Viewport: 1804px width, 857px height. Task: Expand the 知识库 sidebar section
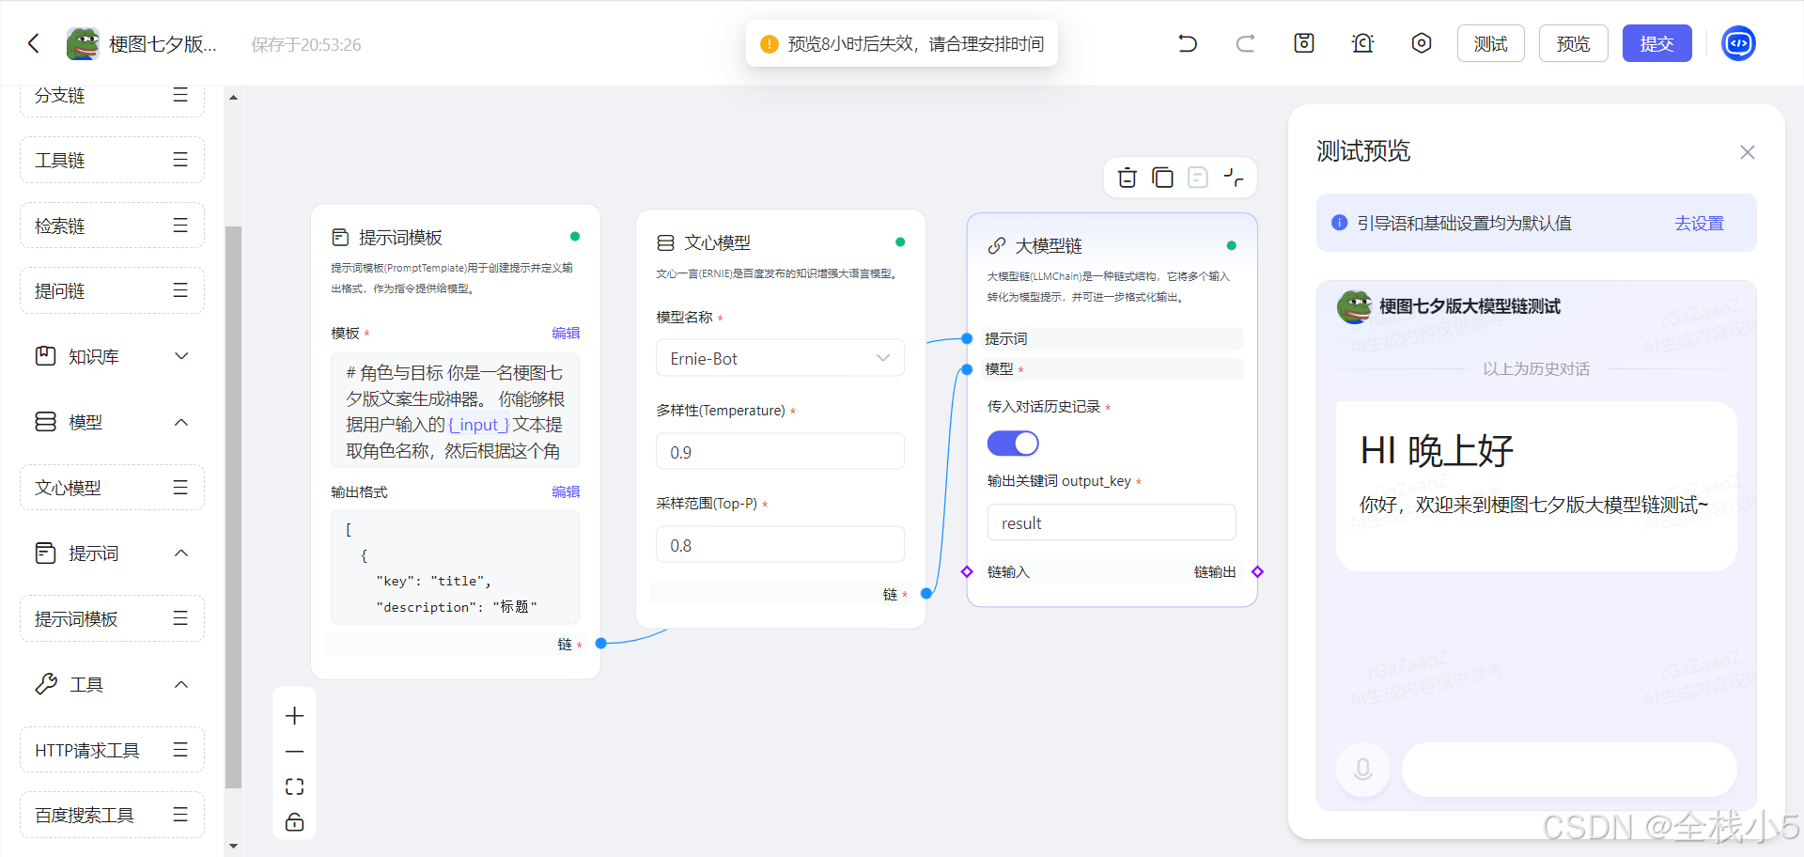point(181,356)
